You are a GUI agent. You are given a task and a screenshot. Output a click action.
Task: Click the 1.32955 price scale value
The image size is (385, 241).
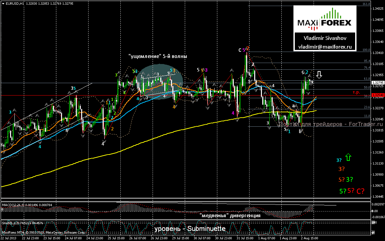[x=378, y=75]
